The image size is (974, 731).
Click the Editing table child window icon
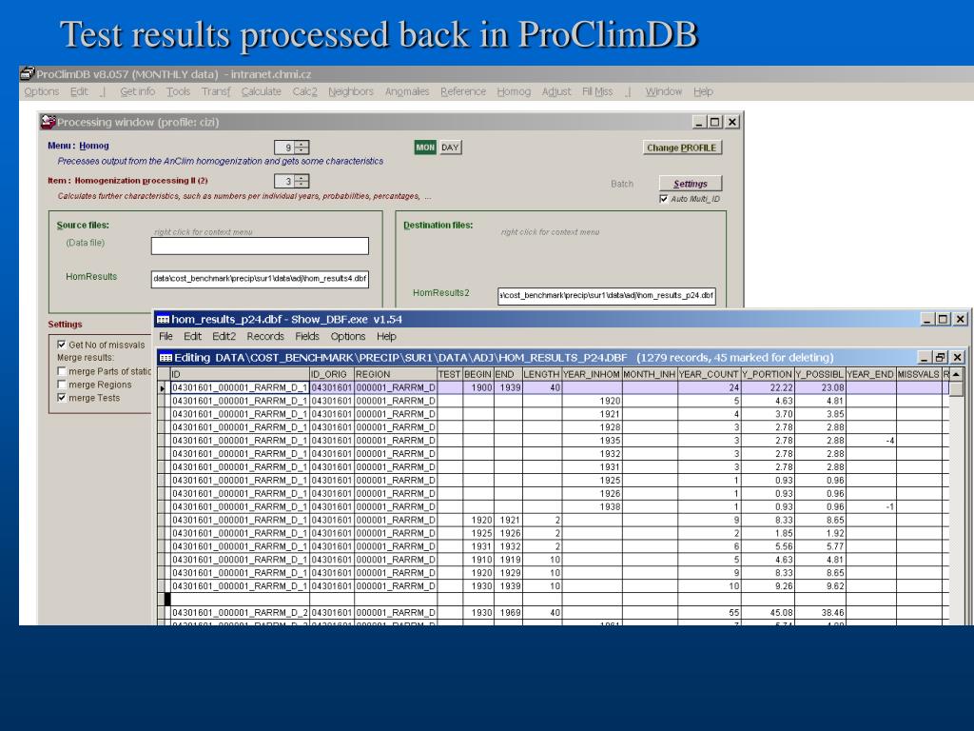(x=166, y=358)
